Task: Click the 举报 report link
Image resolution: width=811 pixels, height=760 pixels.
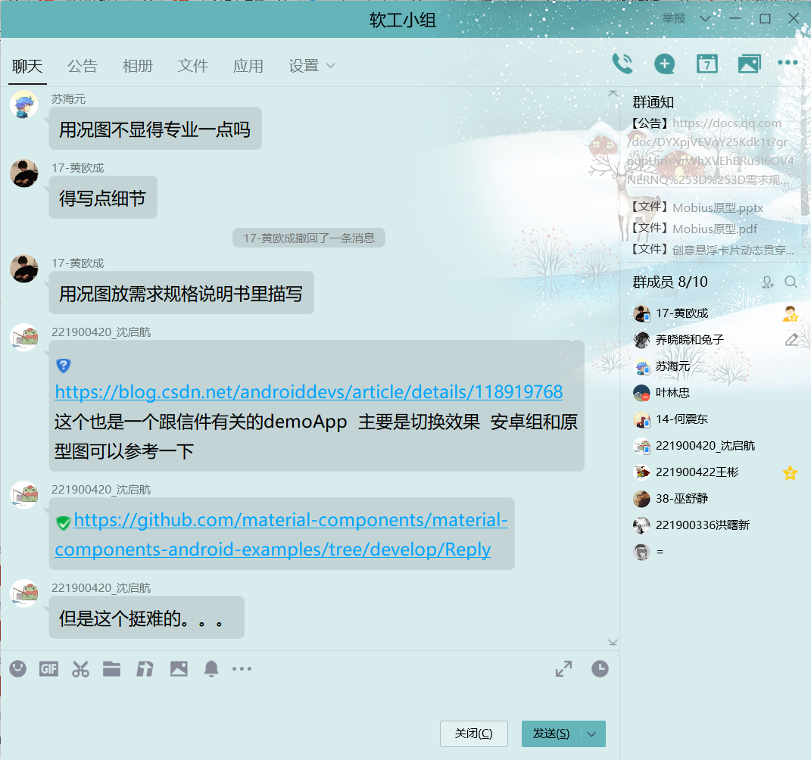Action: point(674,19)
